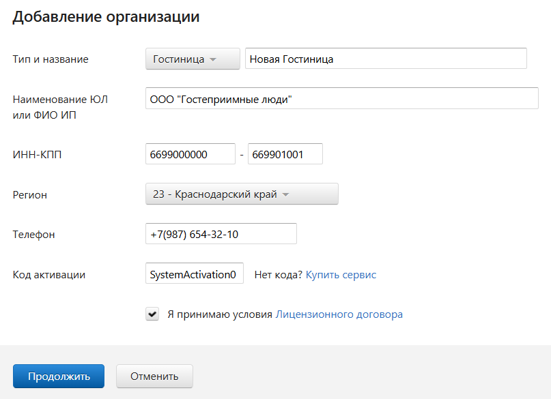
Task: Click the Тип и название label
Action: pos(51,59)
